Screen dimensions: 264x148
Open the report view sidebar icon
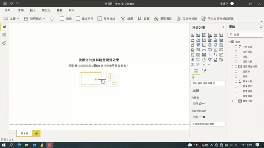coord(4,27)
